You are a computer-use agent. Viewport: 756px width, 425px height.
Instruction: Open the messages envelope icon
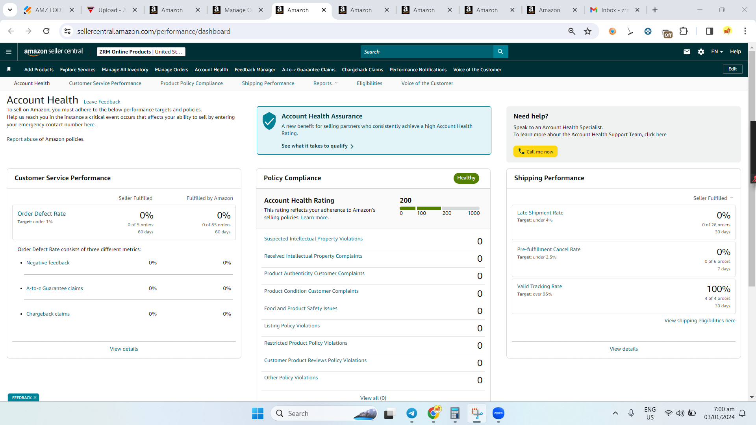coord(687,52)
